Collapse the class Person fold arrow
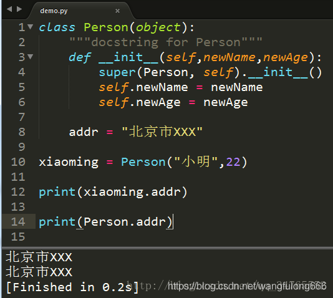This screenshot has height=298, width=333. pos(31,27)
